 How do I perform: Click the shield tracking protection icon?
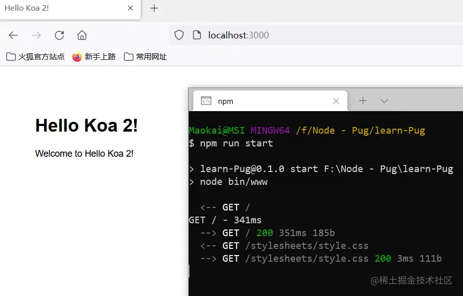179,35
